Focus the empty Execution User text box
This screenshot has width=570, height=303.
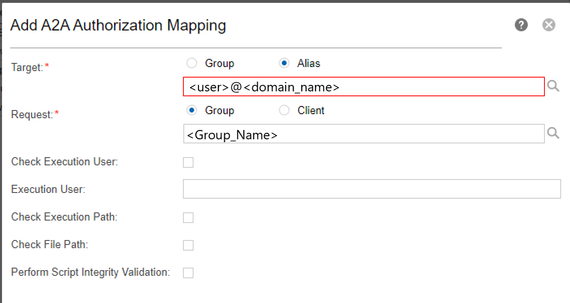pos(372,189)
